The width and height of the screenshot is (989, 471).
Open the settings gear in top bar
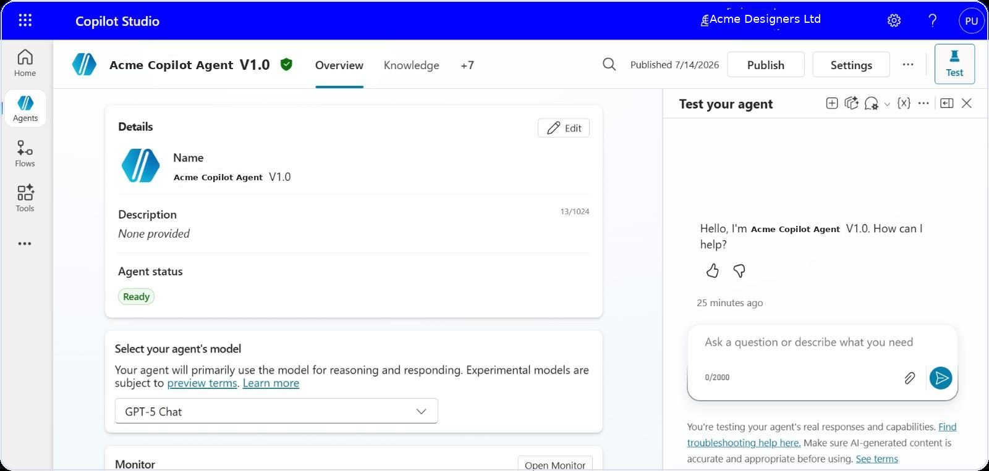(x=894, y=20)
